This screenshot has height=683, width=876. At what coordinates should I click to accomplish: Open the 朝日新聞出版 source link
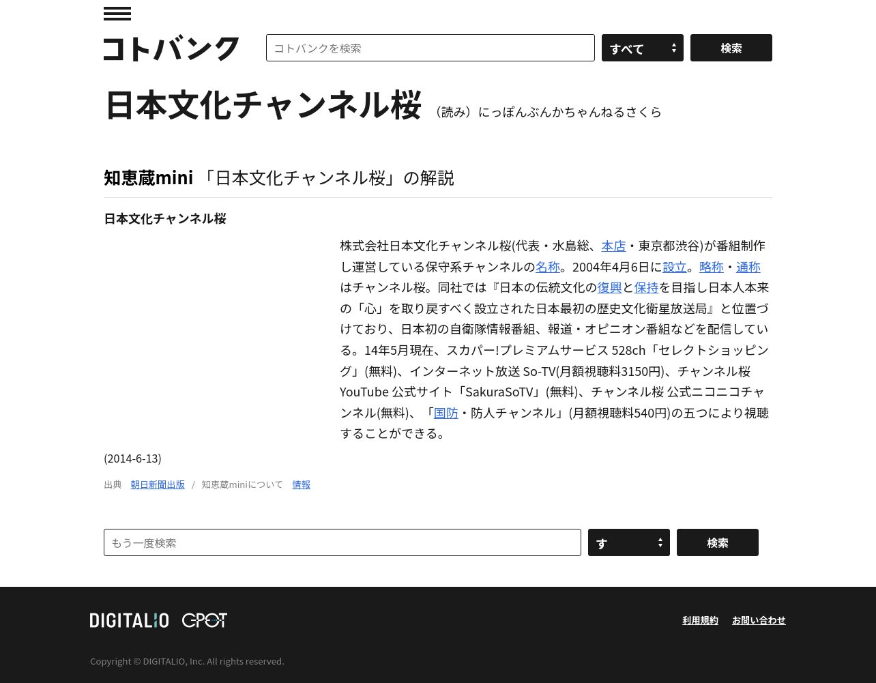click(158, 484)
